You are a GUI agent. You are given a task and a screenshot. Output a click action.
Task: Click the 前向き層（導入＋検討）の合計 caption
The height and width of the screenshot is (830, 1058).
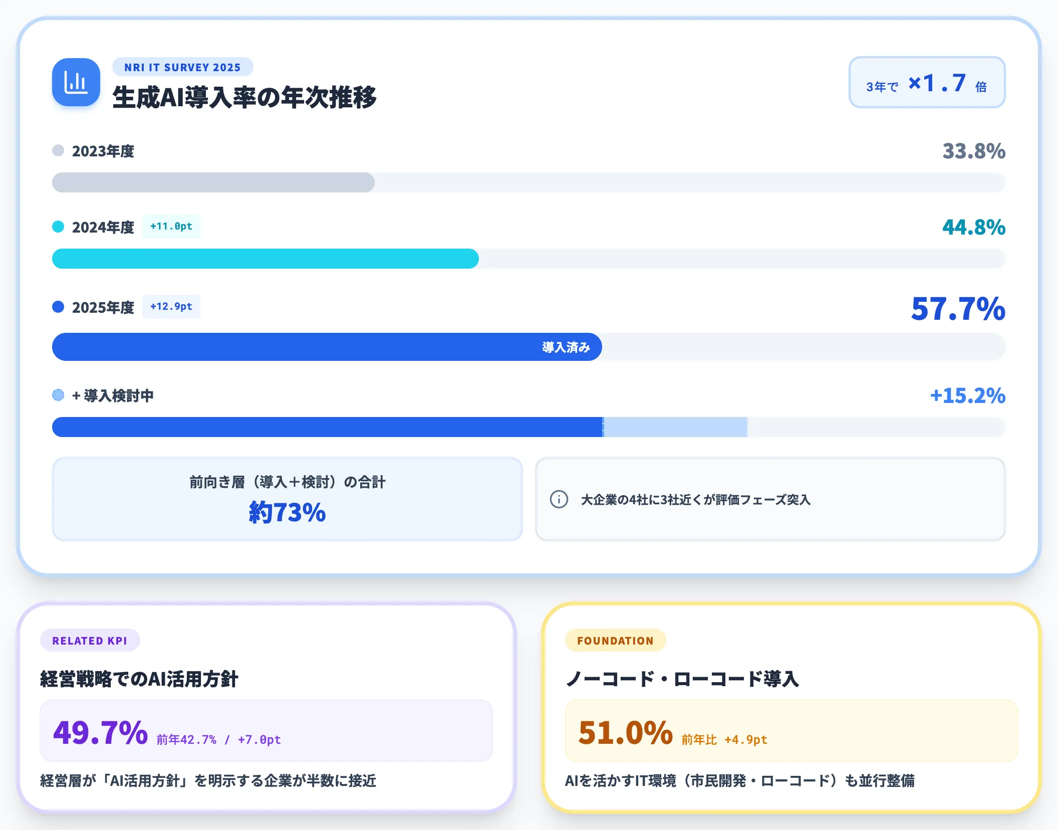(x=288, y=482)
